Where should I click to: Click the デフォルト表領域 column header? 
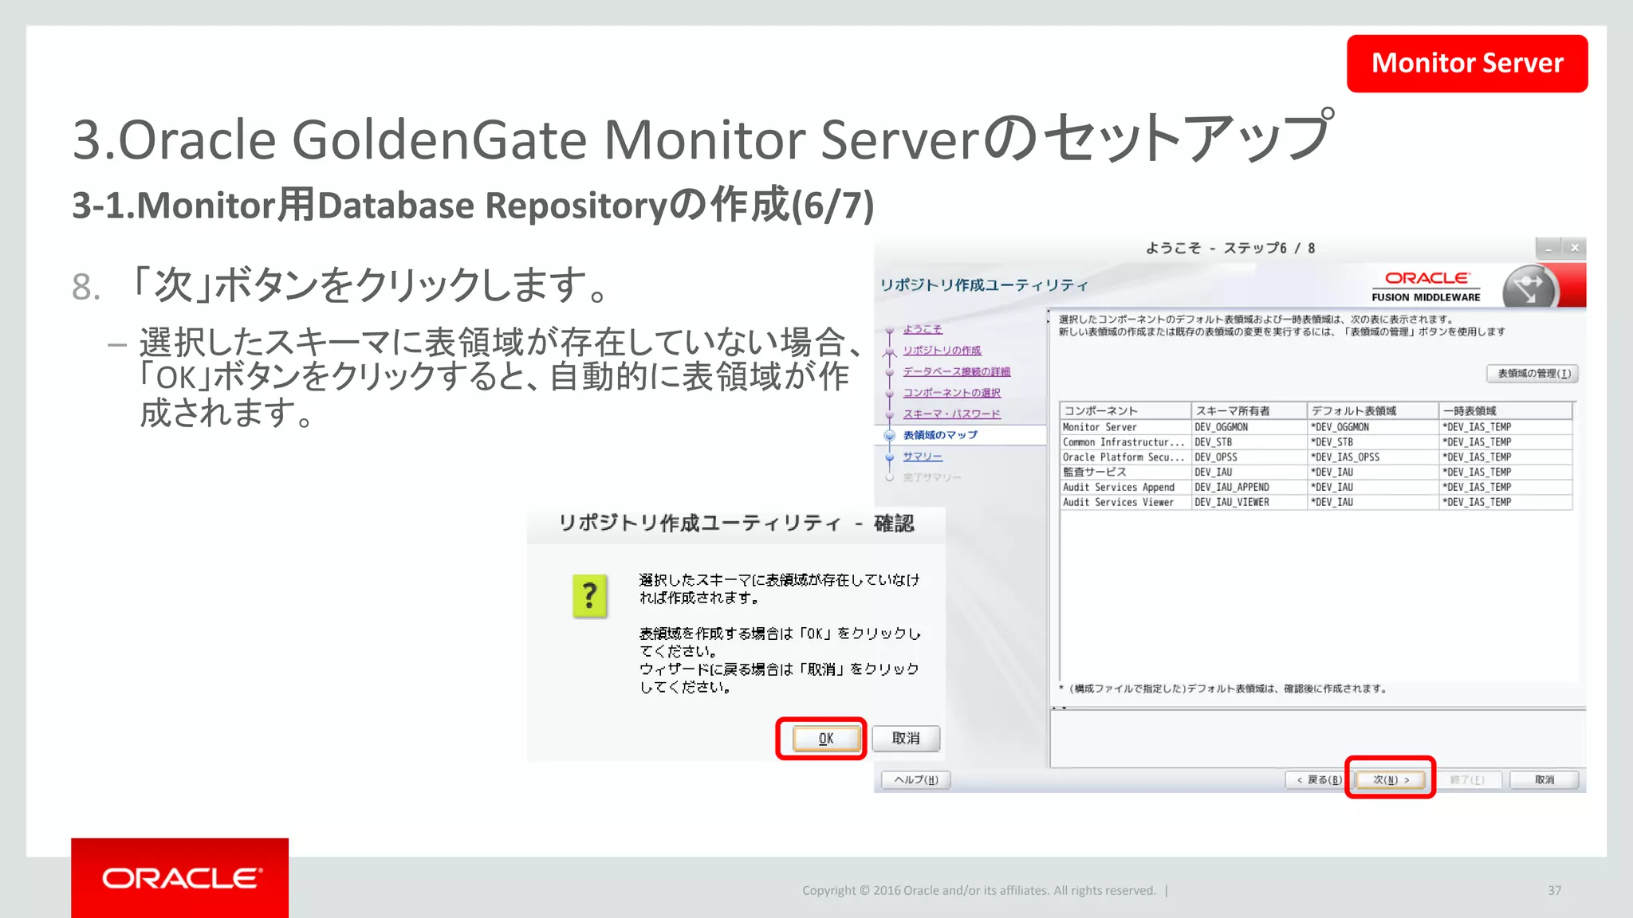(x=1373, y=410)
